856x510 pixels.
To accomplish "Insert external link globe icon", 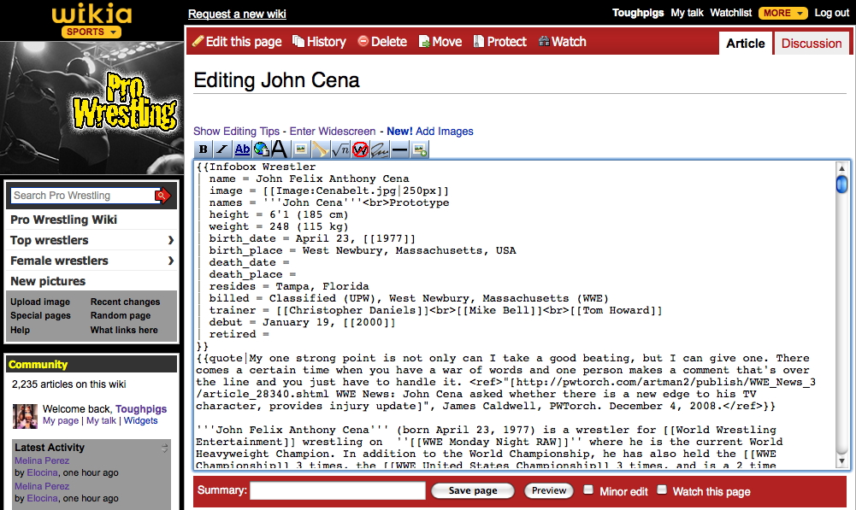I will [x=261, y=149].
